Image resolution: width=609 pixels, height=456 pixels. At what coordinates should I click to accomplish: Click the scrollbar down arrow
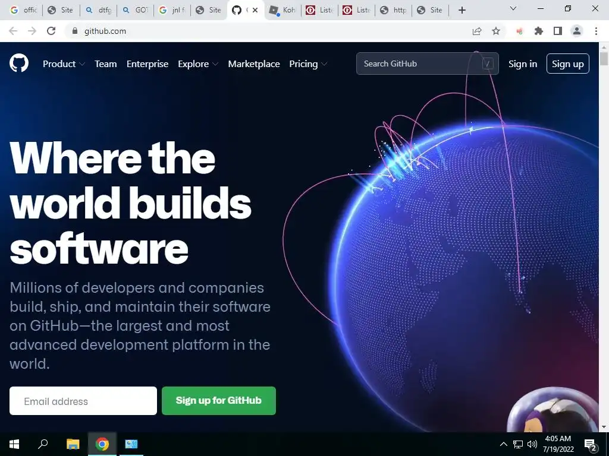(x=604, y=427)
